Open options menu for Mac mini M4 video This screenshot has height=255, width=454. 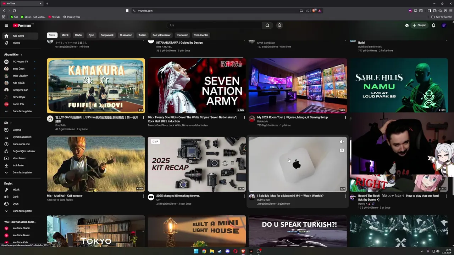click(345, 196)
